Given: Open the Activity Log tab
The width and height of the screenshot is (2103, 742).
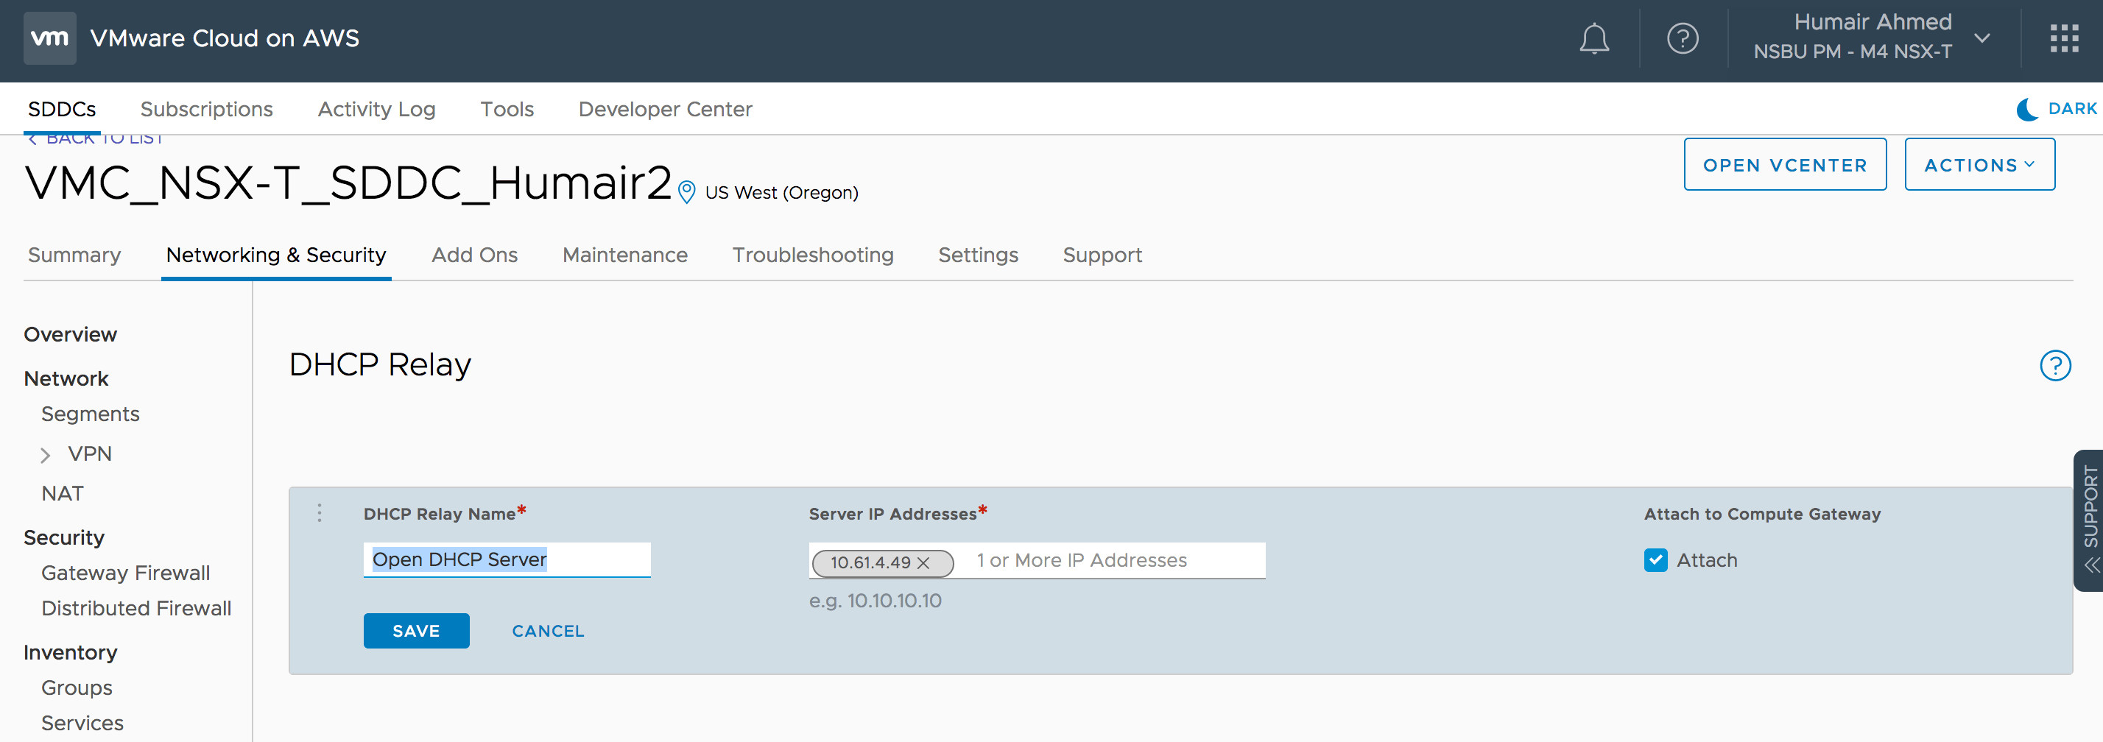Looking at the screenshot, I should point(376,110).
